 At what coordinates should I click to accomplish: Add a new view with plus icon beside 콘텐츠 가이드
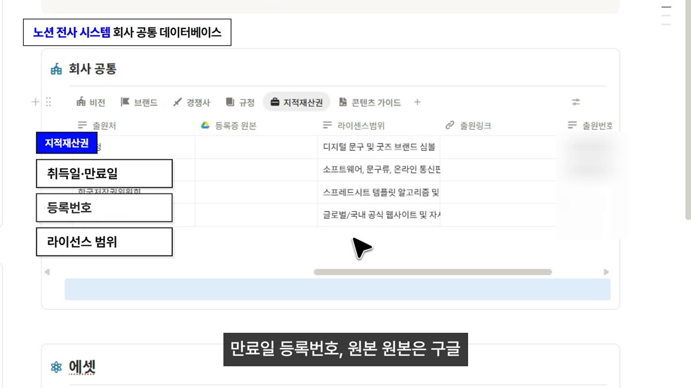417,102
